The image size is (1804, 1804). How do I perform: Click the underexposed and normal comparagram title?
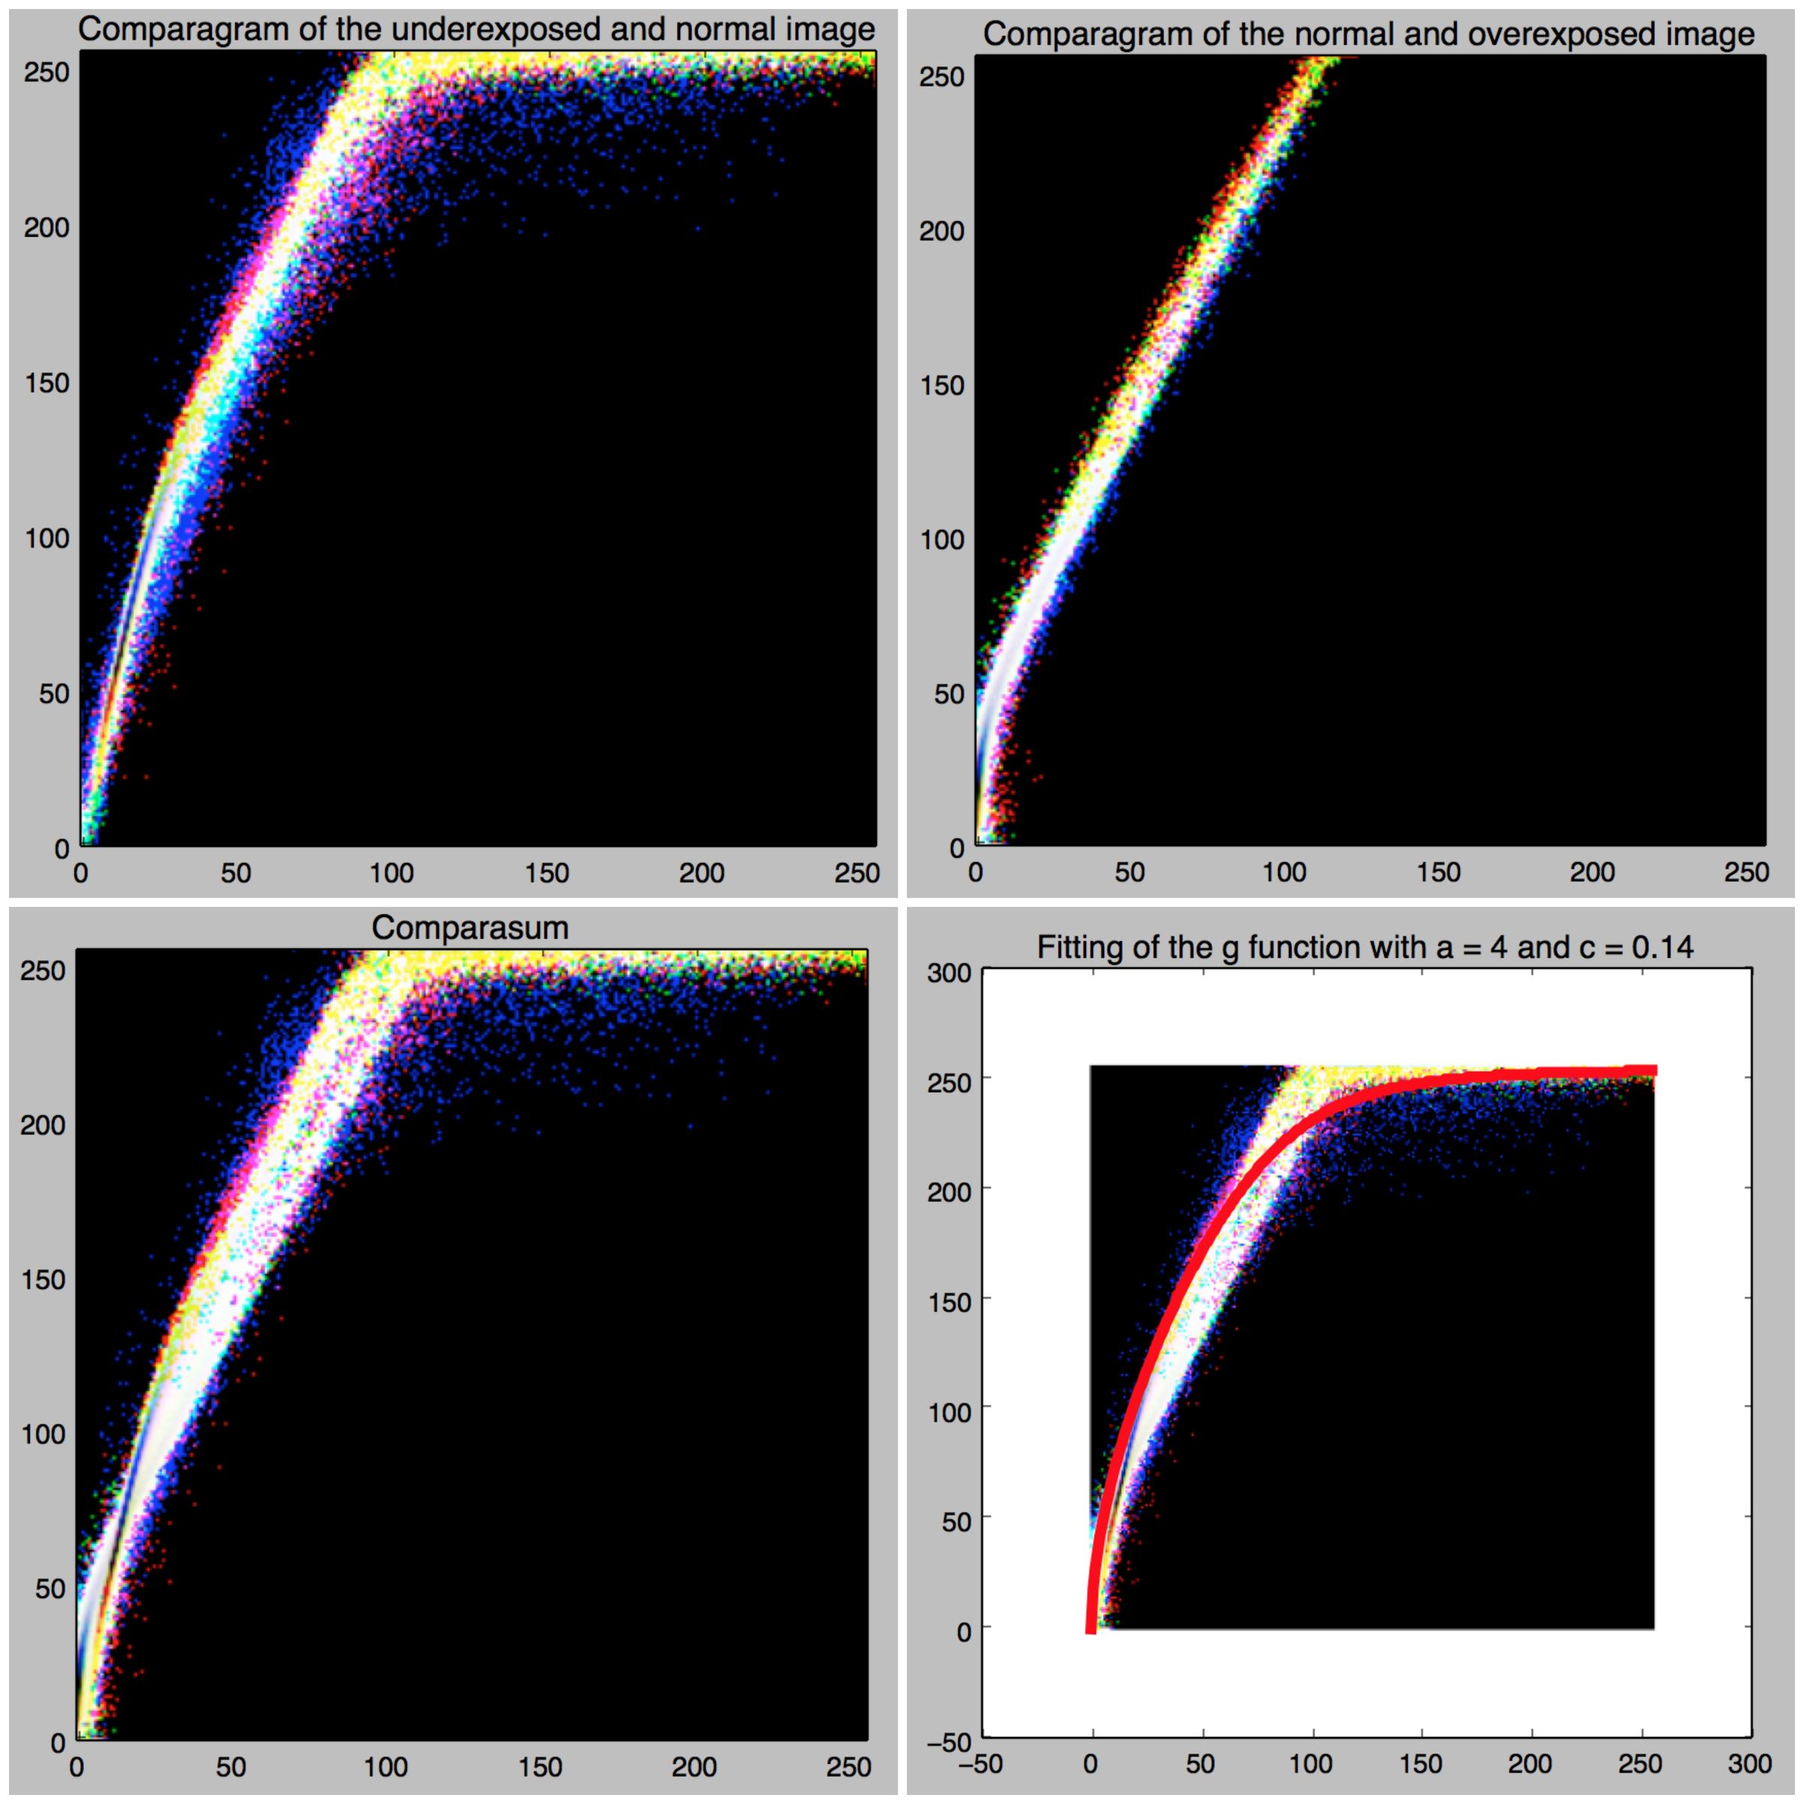(477, 29)
